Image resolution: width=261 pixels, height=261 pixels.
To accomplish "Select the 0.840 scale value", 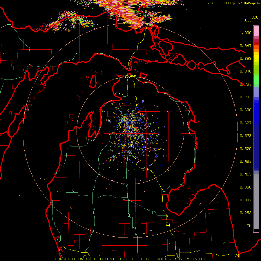I will tap(246, 71).
